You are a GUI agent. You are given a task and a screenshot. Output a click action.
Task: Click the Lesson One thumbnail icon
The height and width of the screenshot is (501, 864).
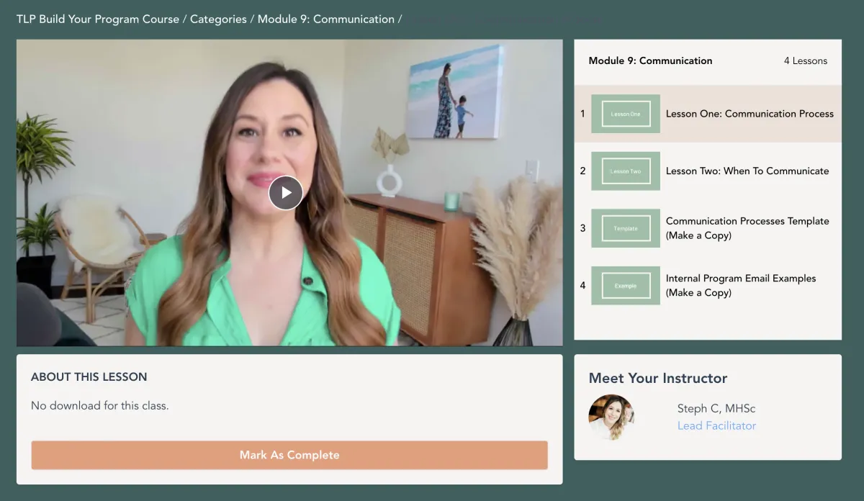626,114
